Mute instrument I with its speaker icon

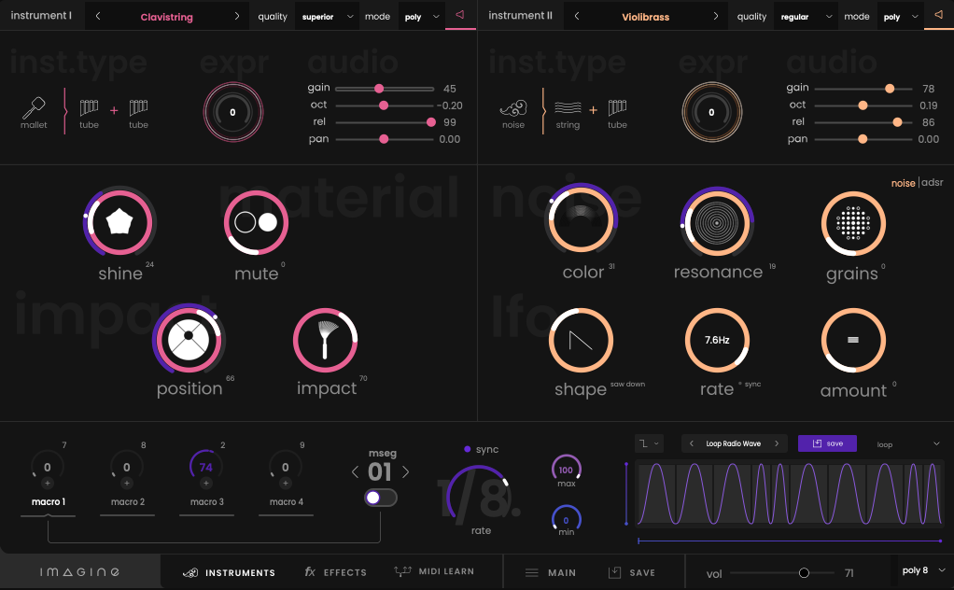coord(457,15)
